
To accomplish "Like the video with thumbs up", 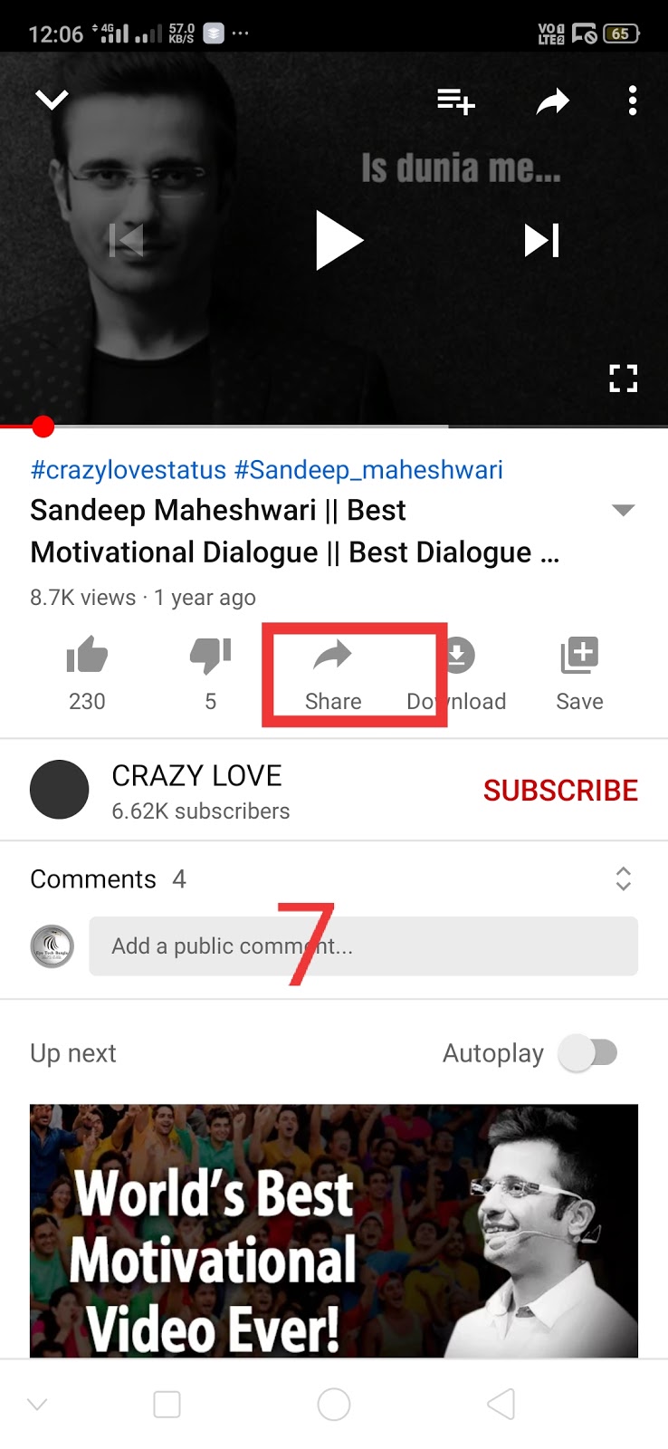I will 87,674.
